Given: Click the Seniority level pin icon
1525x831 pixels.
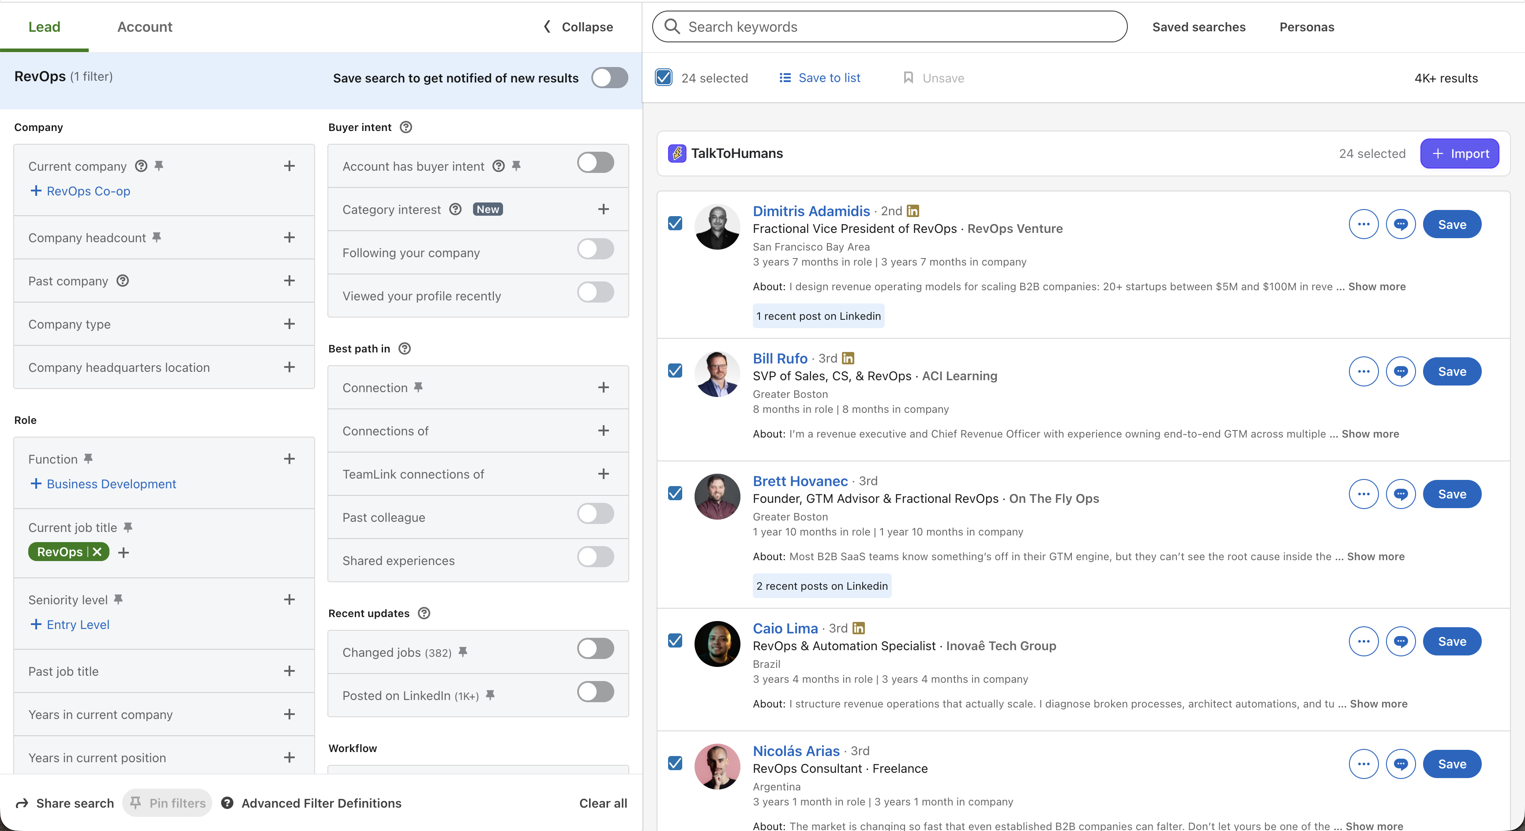Looking at the screenshot, I should (x=118, y=599).
